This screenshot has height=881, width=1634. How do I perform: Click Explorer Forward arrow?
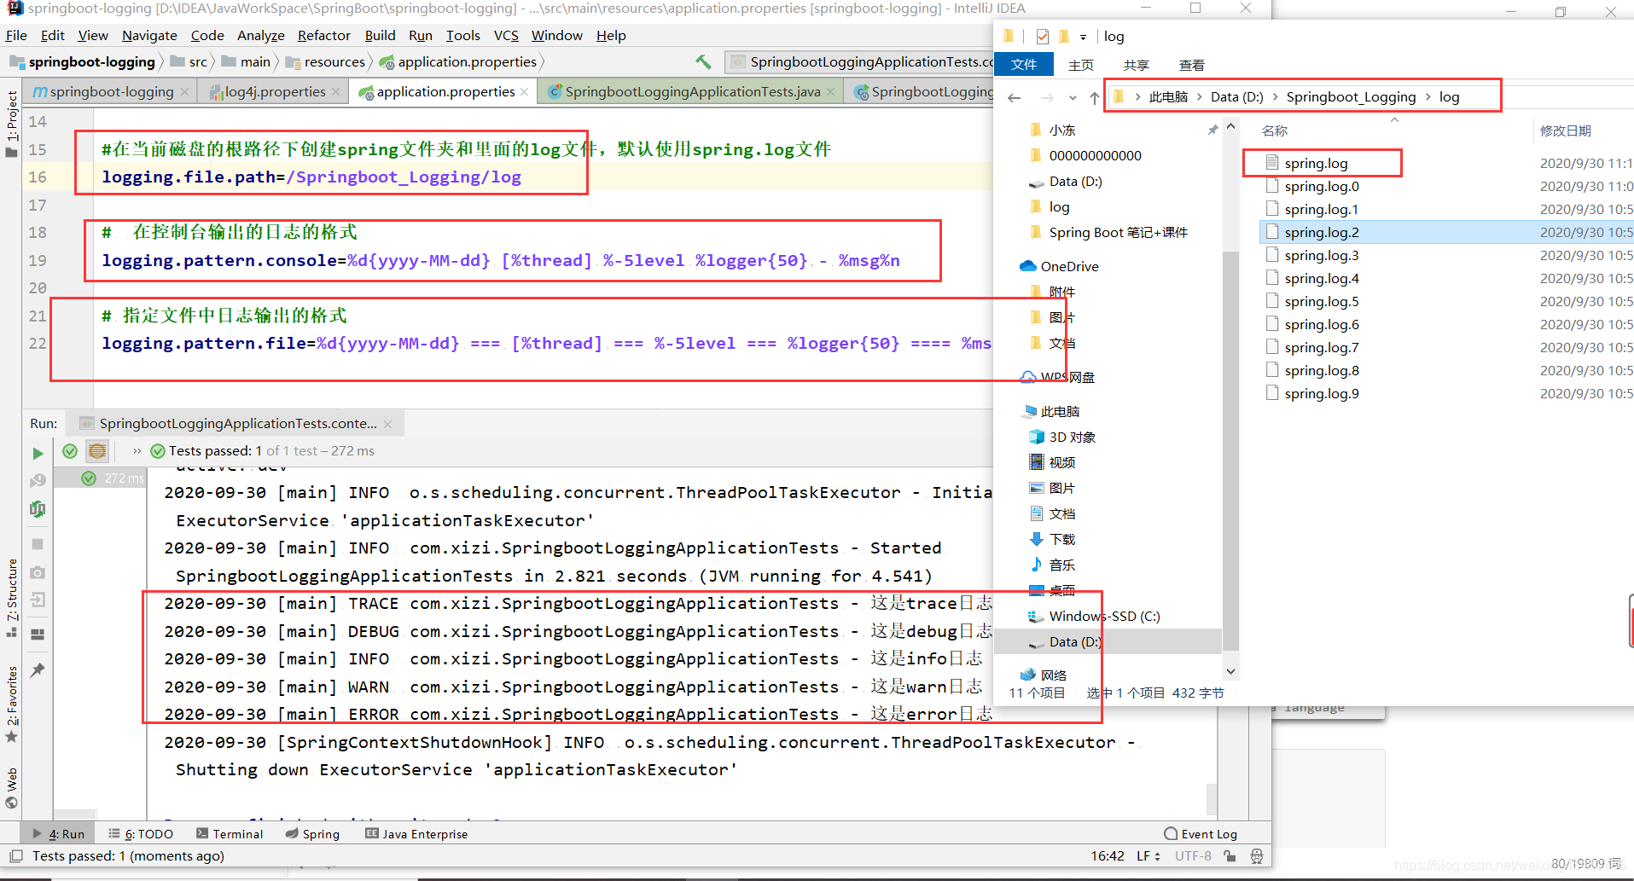click(x=1047, y=98)
